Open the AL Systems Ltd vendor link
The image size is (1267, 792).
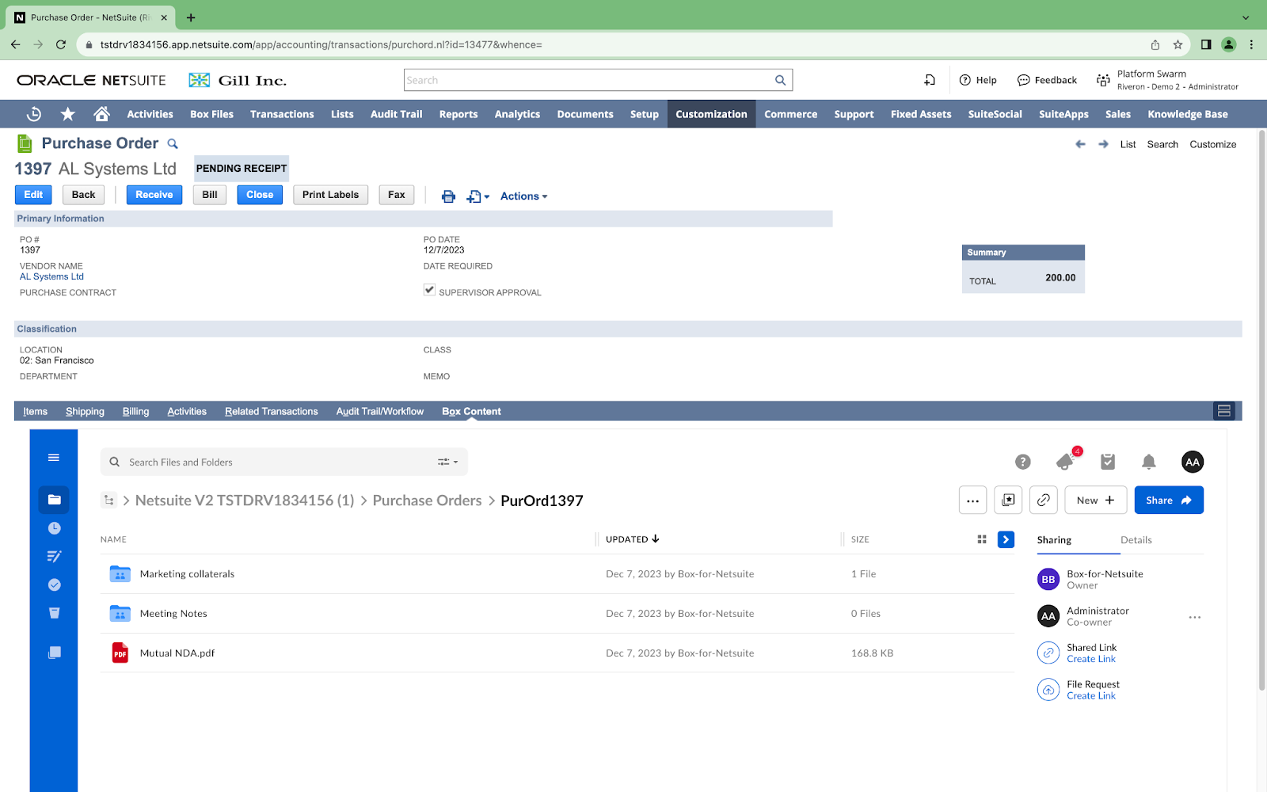[x=51, y=277]
